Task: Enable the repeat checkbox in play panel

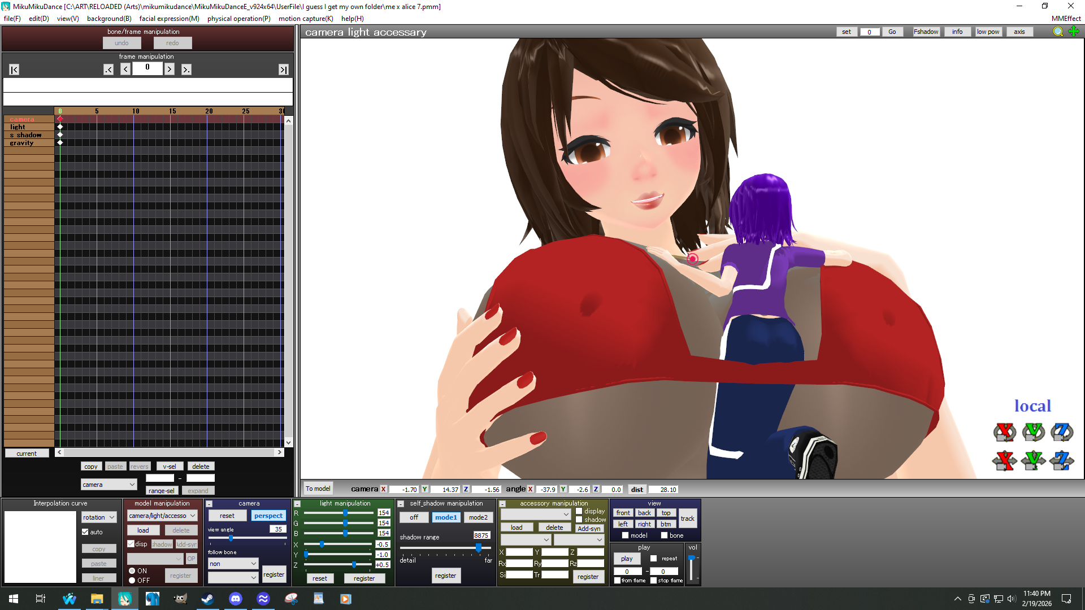Action: pos(654,559)
